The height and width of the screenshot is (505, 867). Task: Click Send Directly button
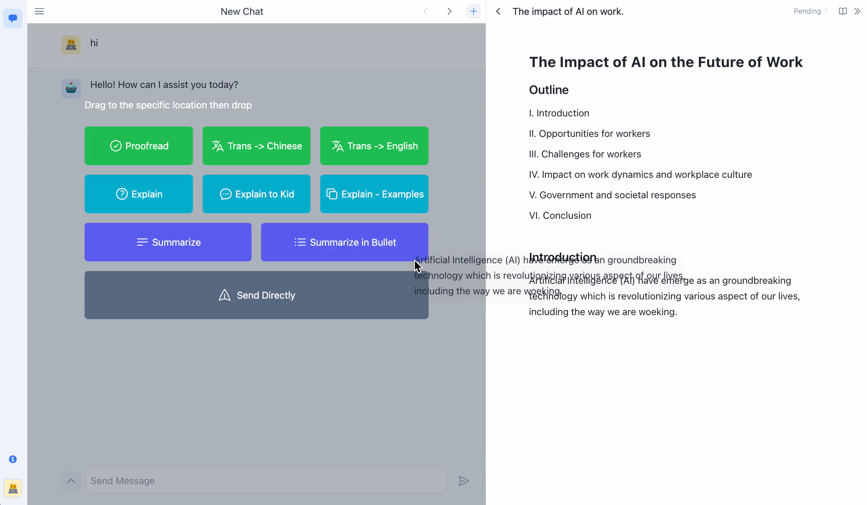pyautogui.click(x=256, y=295)
